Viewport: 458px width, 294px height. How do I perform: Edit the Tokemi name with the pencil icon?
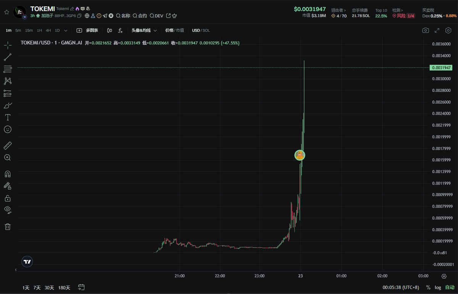[x=72, y=8]
